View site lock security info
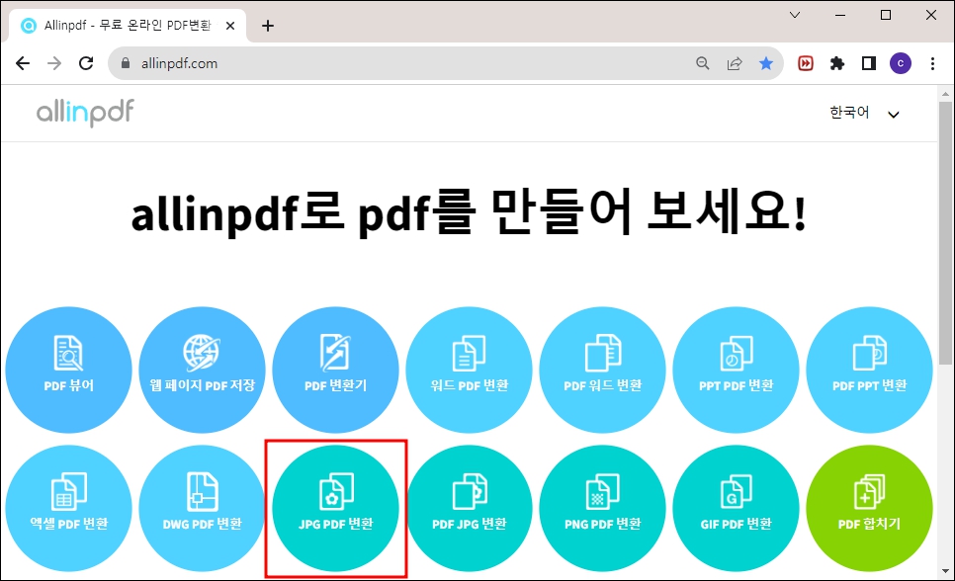 pyautogui.click(x=126, y=63)
